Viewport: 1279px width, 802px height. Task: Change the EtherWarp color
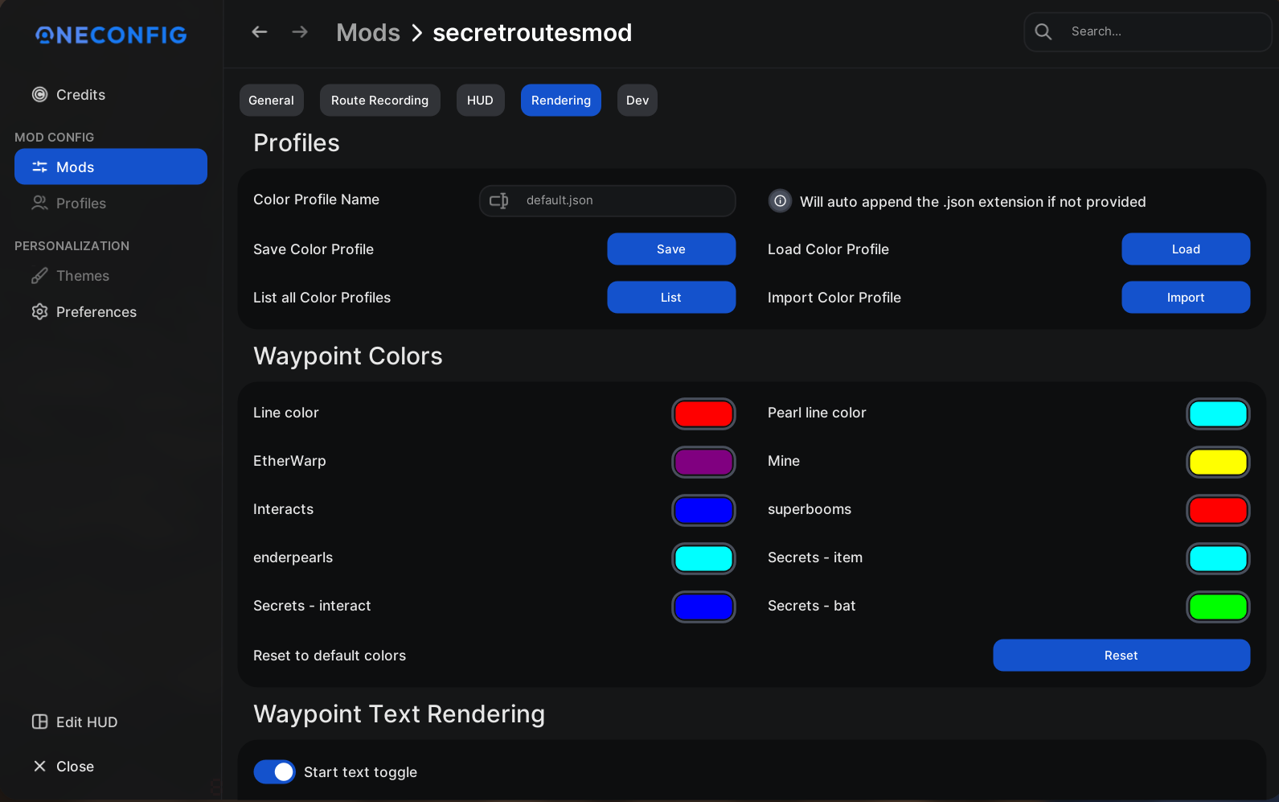[703, 463]
